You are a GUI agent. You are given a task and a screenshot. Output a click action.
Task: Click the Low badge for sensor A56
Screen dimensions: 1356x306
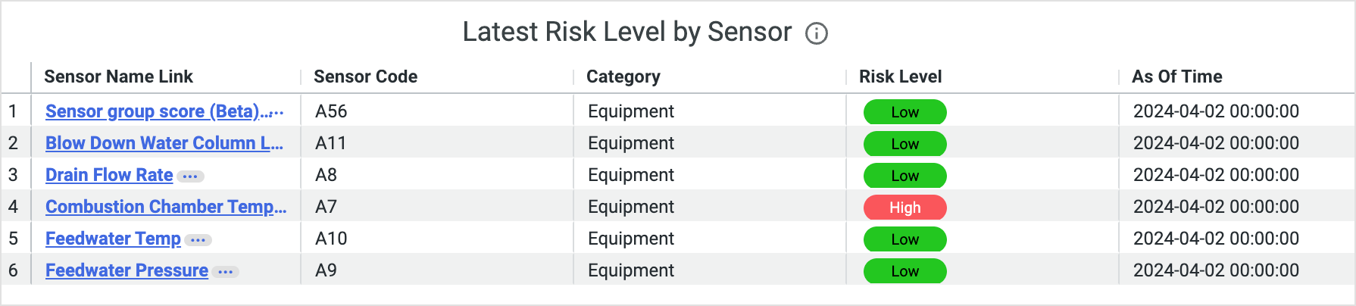click(905, 112)
